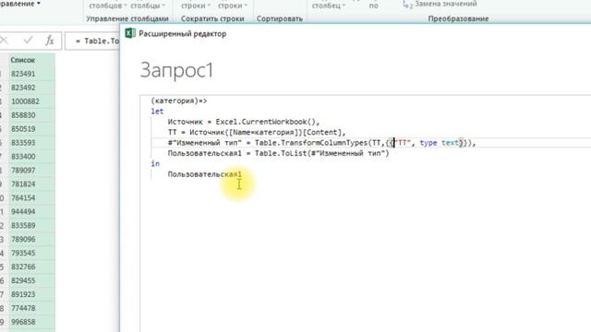This screenshot has height=332, width=591.
Task: Click the 'по' ribbon command
Action: tap(373, 6)
